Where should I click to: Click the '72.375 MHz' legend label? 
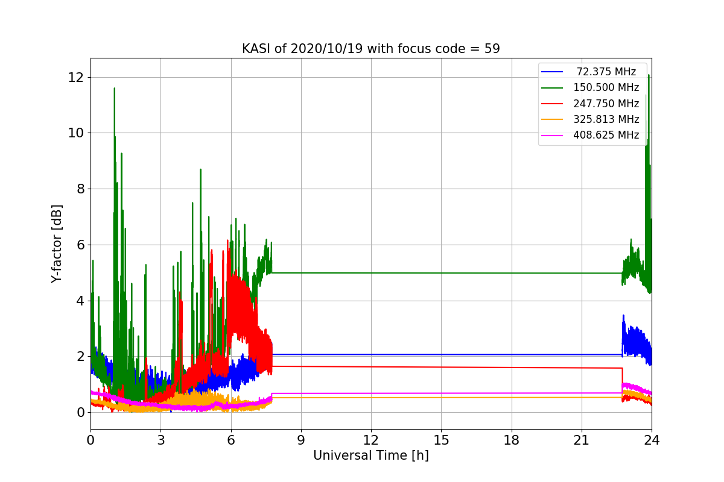[x=606, y=72]
